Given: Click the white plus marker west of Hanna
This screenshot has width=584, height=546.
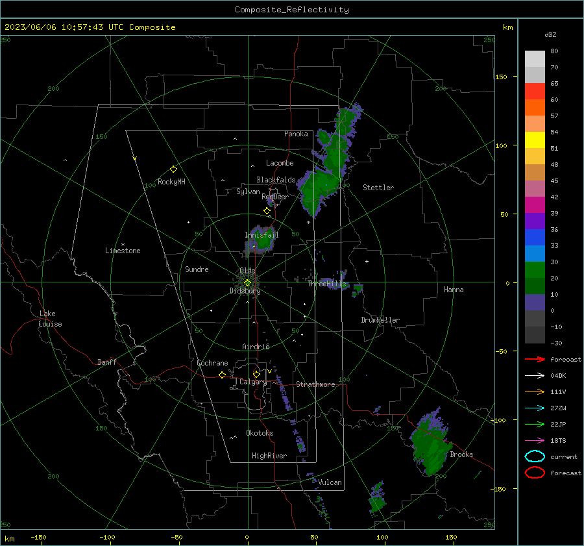Looking at the screenshot, I should tap(367, 261).
